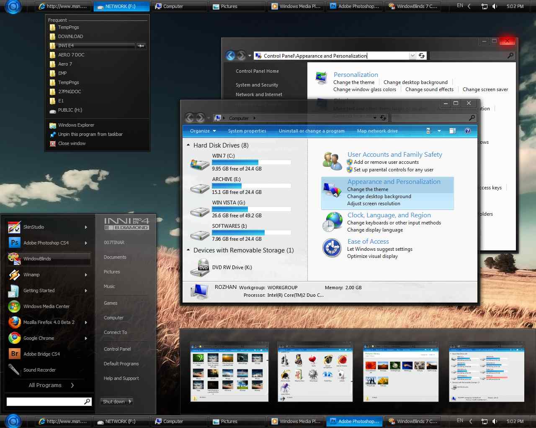
Task: Open the view options dropdown arrow
Action: 439,131
